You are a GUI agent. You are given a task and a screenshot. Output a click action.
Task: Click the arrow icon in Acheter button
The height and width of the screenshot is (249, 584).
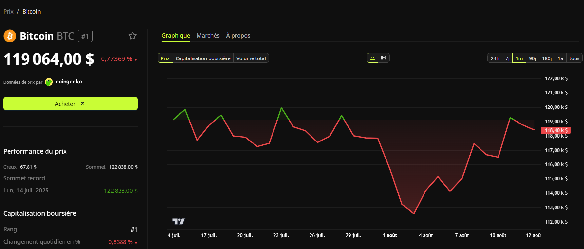click(x=83, y=104)
